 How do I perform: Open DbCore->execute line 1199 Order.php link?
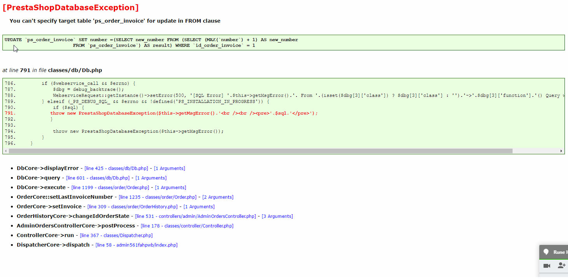[110, 188]
